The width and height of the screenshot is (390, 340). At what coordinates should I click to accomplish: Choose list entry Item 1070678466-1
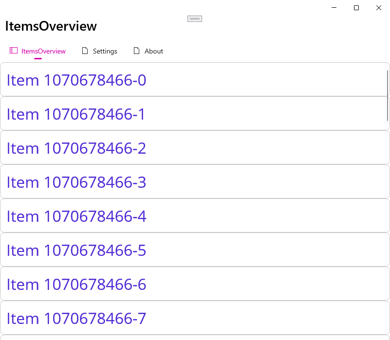click(x=195, y=114)
